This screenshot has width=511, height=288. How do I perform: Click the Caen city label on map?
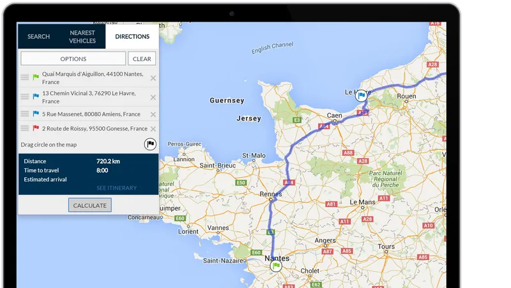tap(334, 115)
